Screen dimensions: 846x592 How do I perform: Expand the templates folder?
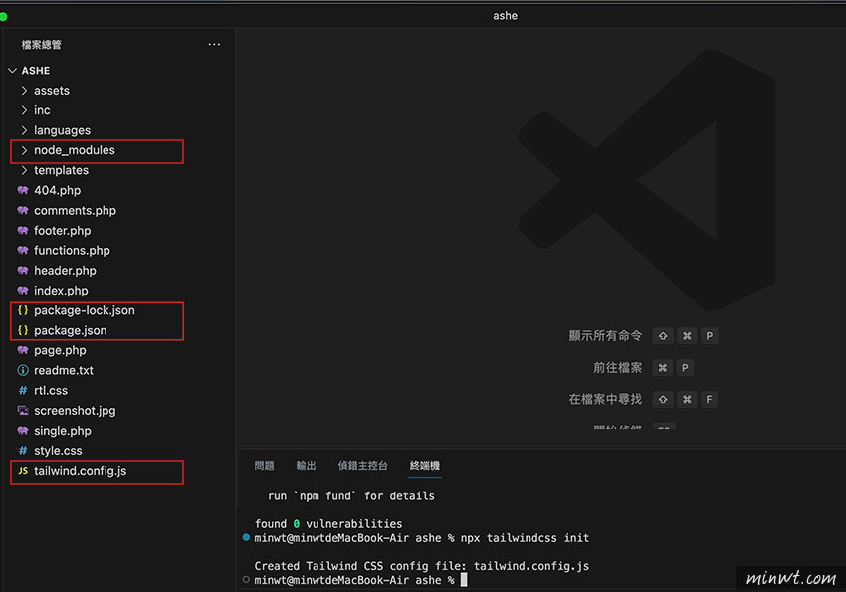24,170
